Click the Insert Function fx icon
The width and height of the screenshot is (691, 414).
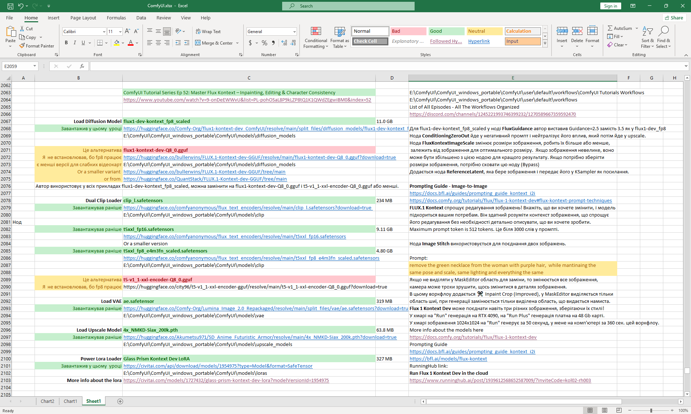(82, 66)
